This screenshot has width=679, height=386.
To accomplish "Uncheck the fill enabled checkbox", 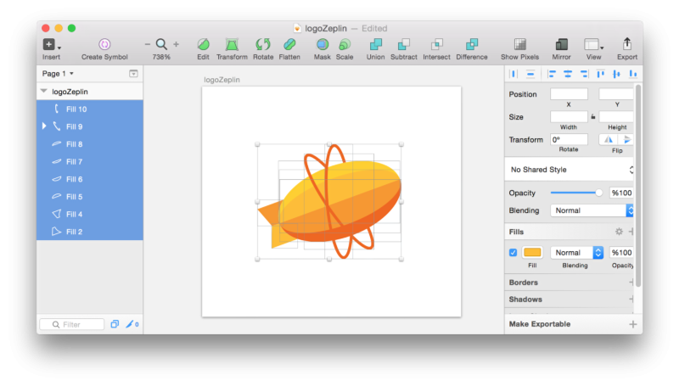I will [513, 252].
